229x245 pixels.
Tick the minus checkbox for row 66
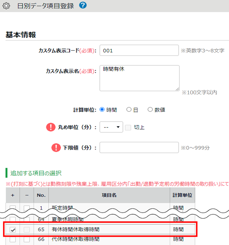click(27, 239)
